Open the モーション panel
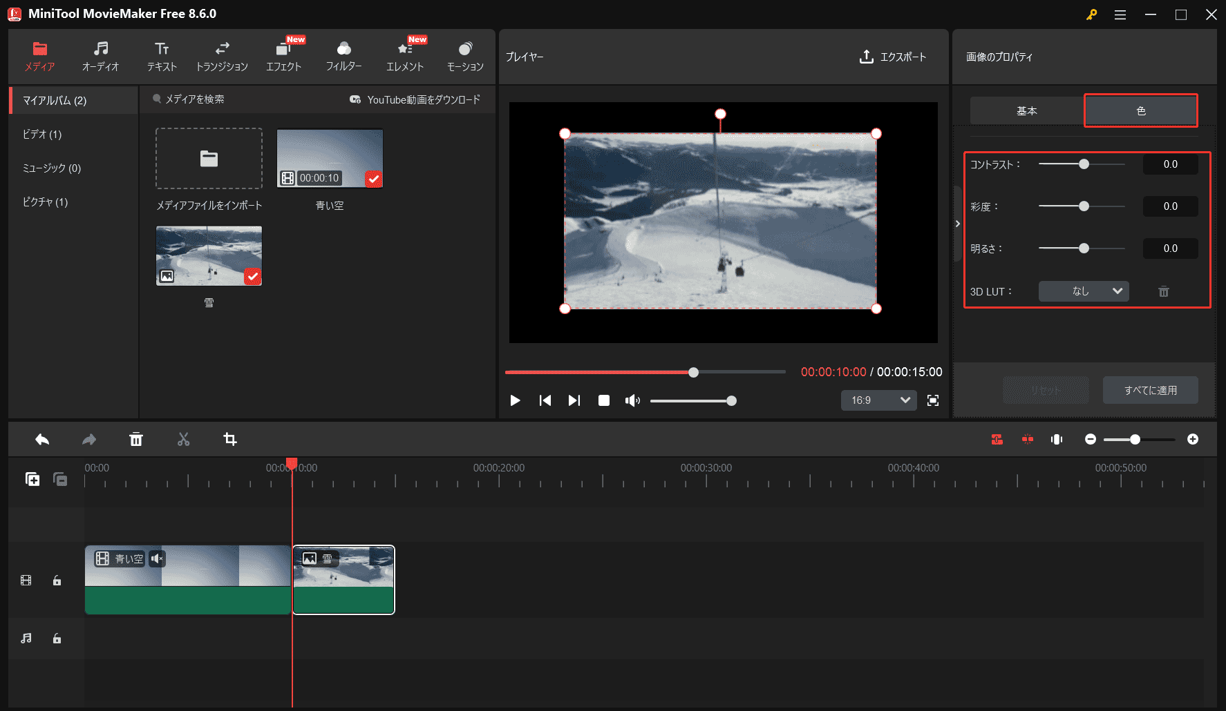The height and width of the screenshot is (711, 1226). pos(464,55)
